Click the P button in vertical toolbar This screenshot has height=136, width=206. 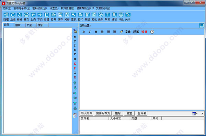[75, 54]
